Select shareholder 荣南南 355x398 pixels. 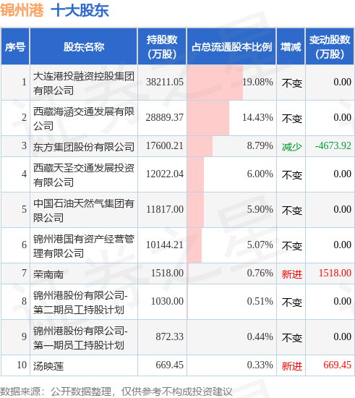coord(48,274)
